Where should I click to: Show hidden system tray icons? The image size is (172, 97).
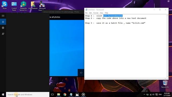pos(144,95)
